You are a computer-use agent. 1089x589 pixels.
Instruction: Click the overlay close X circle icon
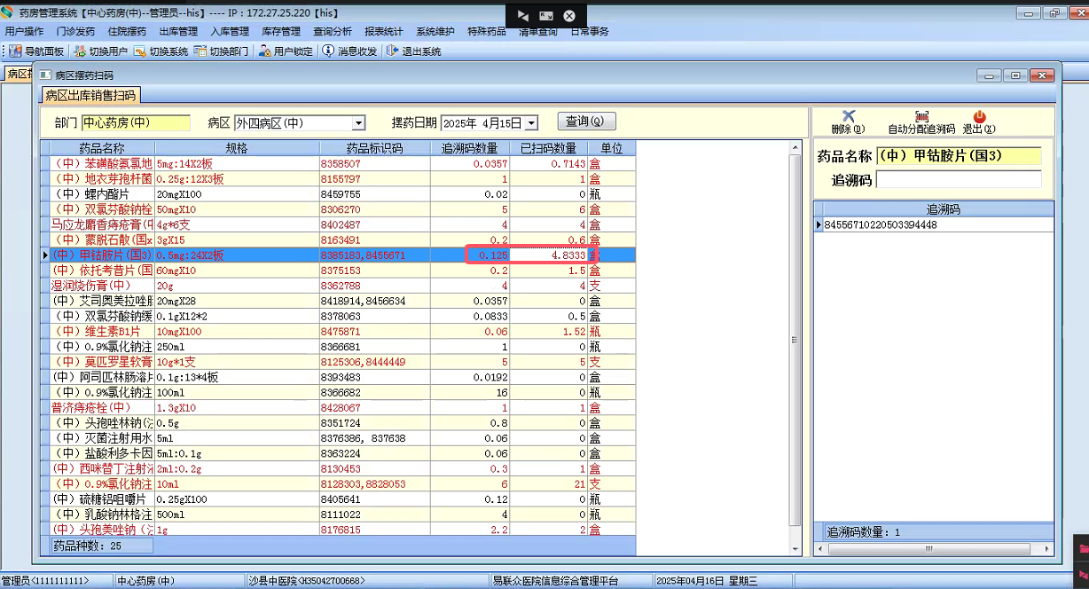(569, 16)
